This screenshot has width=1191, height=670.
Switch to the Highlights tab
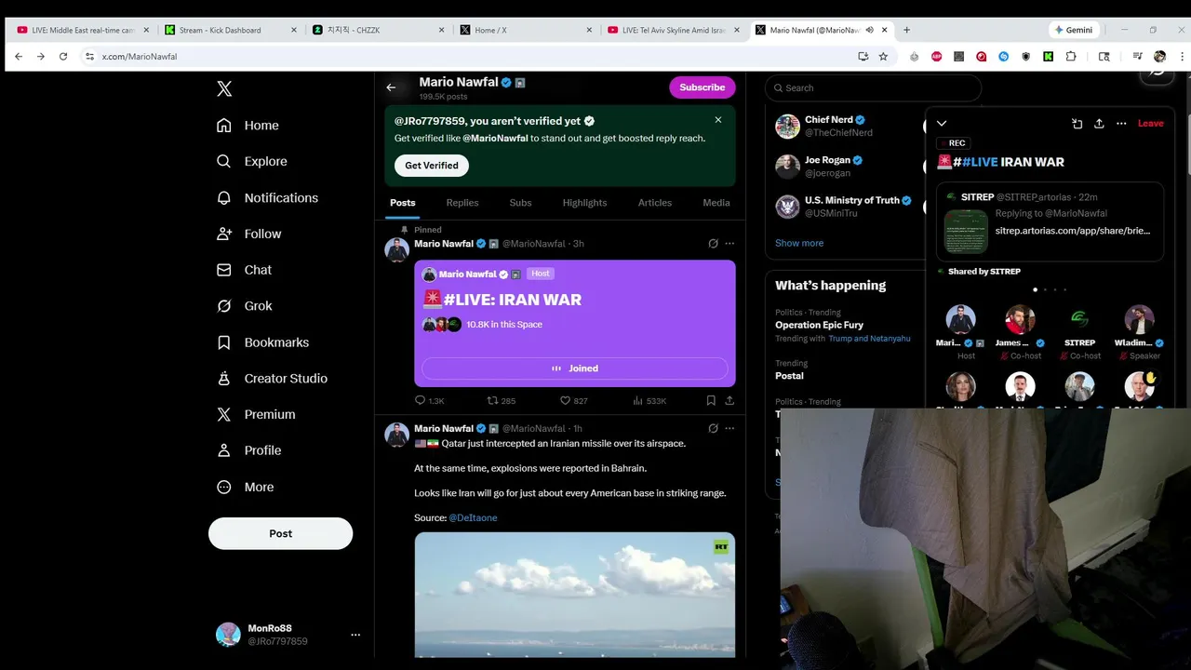pyautogui.click(x=584, y=203)
